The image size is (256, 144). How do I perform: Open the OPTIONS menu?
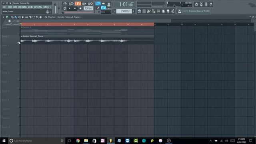click(x=38, y=7)
